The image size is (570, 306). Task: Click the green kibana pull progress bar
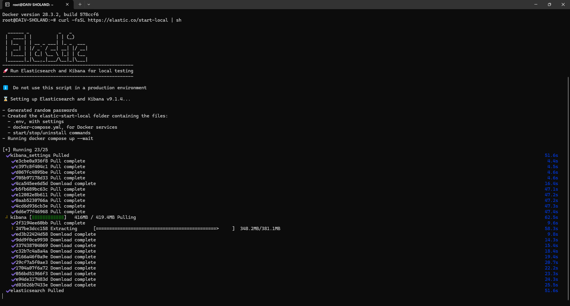pos(48,217)
